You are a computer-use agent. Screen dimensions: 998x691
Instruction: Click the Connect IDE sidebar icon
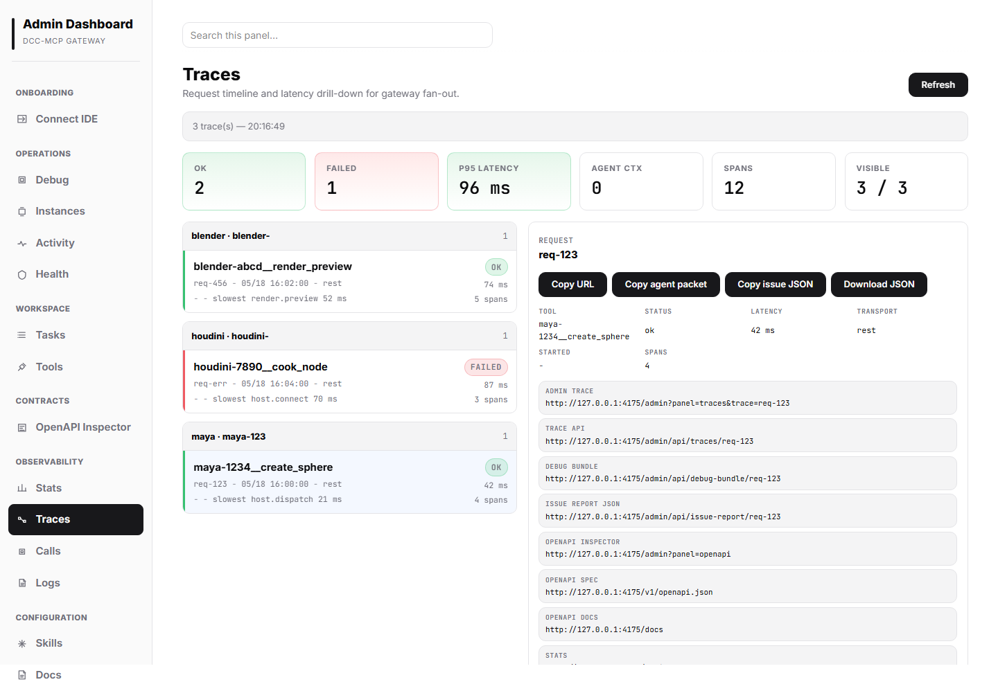point(22,119)
